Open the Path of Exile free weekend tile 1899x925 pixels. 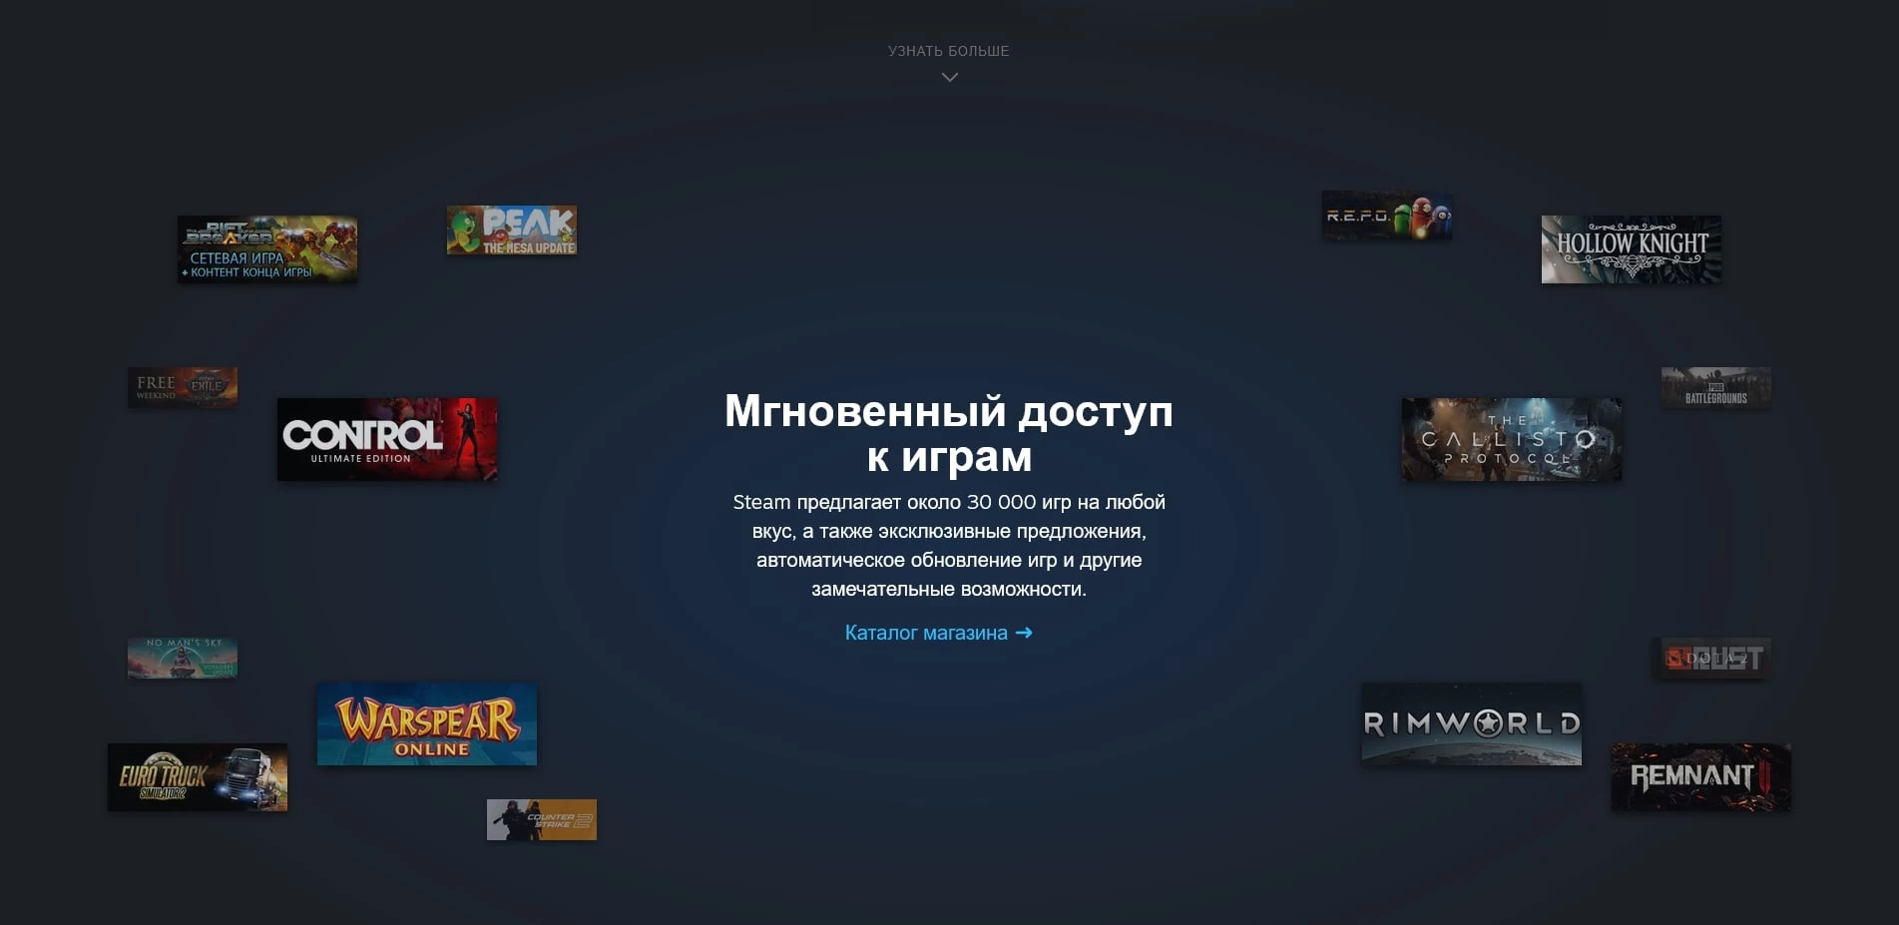tap(183, 387)
